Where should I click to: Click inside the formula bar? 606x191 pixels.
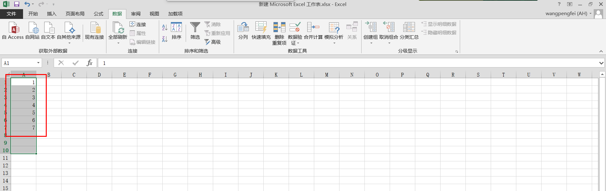click(347, 63)
